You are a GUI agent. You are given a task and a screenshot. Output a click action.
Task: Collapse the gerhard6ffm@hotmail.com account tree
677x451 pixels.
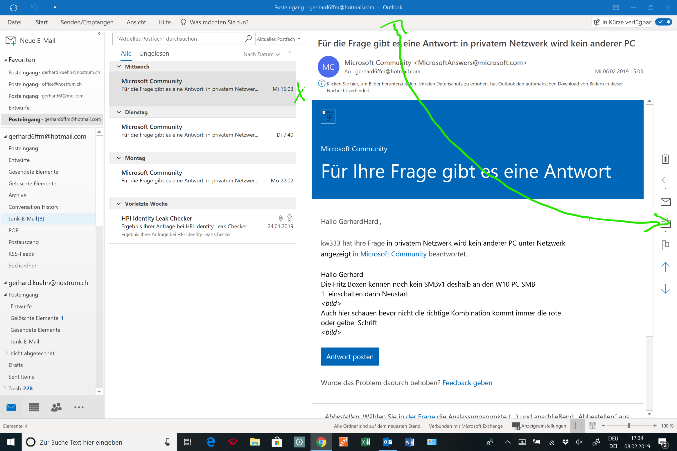5,137
